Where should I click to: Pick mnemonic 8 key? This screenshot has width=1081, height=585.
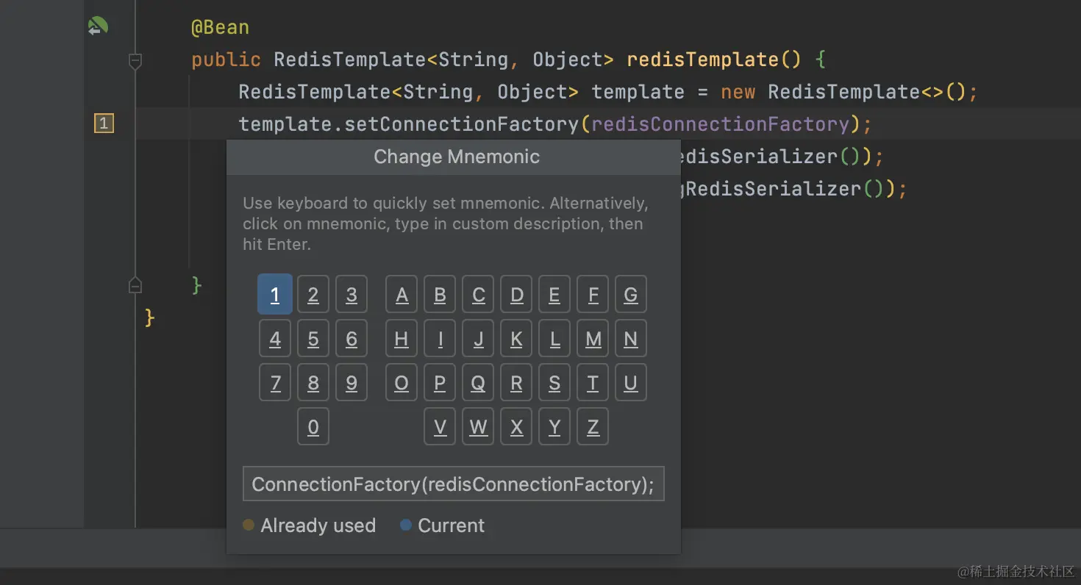point(313,382)
